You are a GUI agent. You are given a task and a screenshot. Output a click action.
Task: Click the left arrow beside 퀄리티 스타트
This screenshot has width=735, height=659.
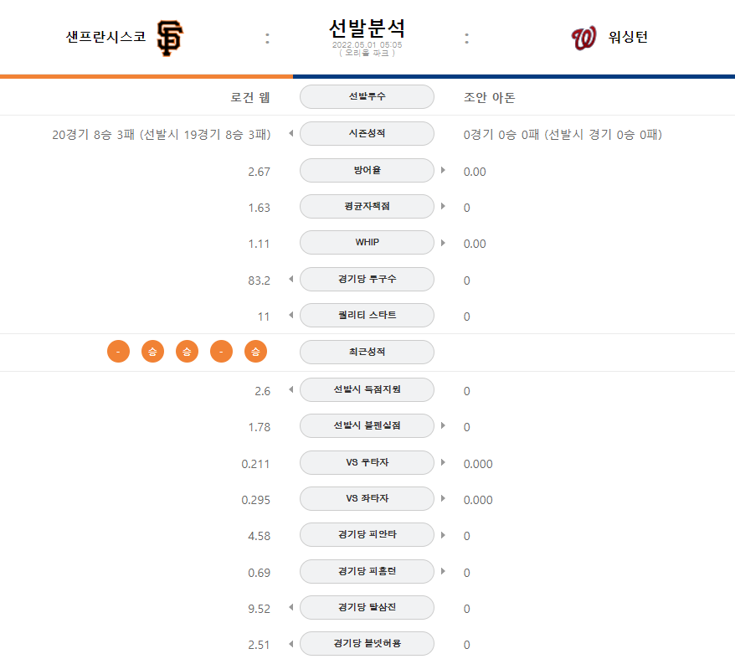pos(291,315)
